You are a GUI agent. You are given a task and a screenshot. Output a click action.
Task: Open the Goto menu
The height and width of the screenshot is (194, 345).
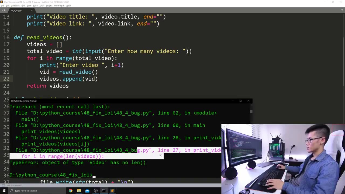pyautogui.click(x=35, y=5)
